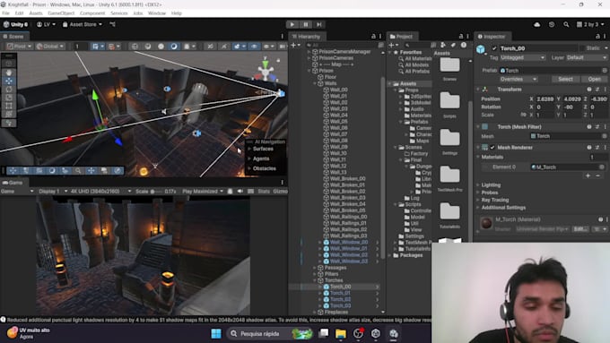
Task: Click the Step frame button
Action: point(319,24)
